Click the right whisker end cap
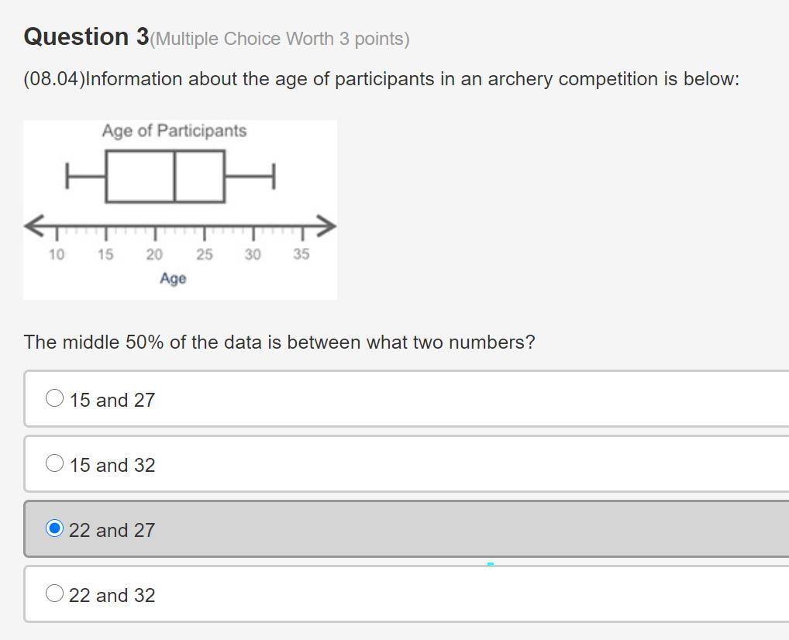The height and width of the screenshot is (640, 789). click(x=274, y=176)
